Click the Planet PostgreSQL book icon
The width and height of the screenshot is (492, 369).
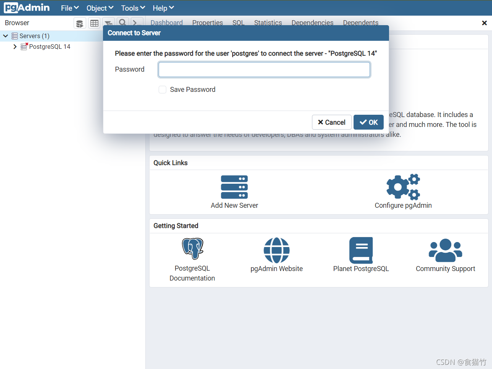[x=361, y=250]
